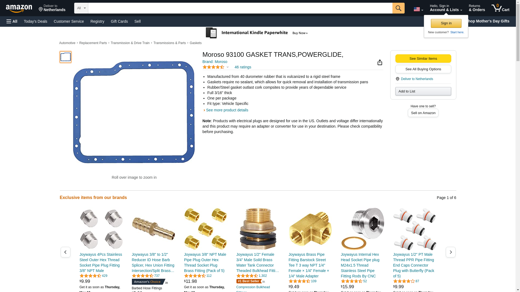Click the US flag language selector
This screenshot has width=520, height=292.
click(x=418, y=9)
